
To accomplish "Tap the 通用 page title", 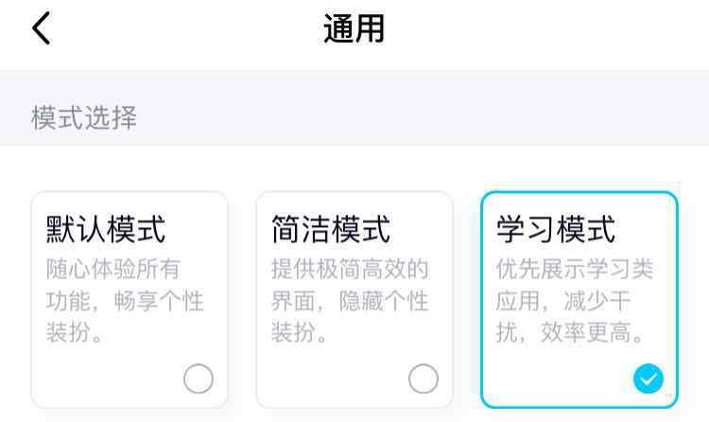I will [354, 28].
